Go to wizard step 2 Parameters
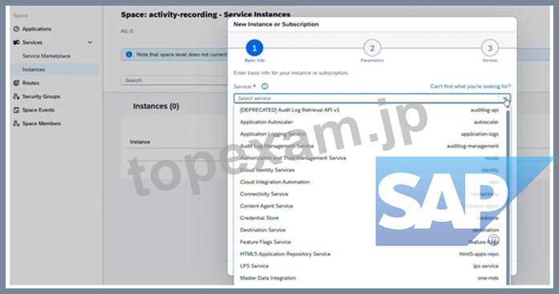The image size is (559, 294). (x=372, y=48)
